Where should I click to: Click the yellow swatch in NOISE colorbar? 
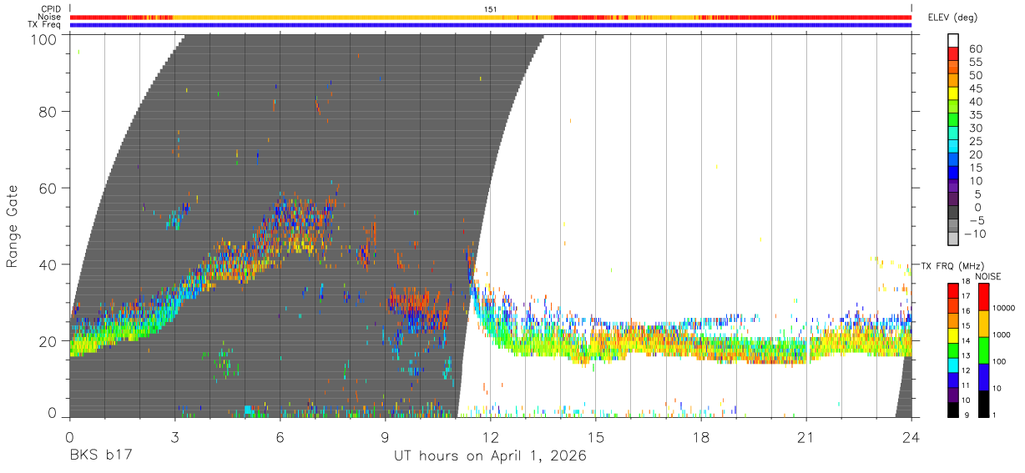click(983, 324)
